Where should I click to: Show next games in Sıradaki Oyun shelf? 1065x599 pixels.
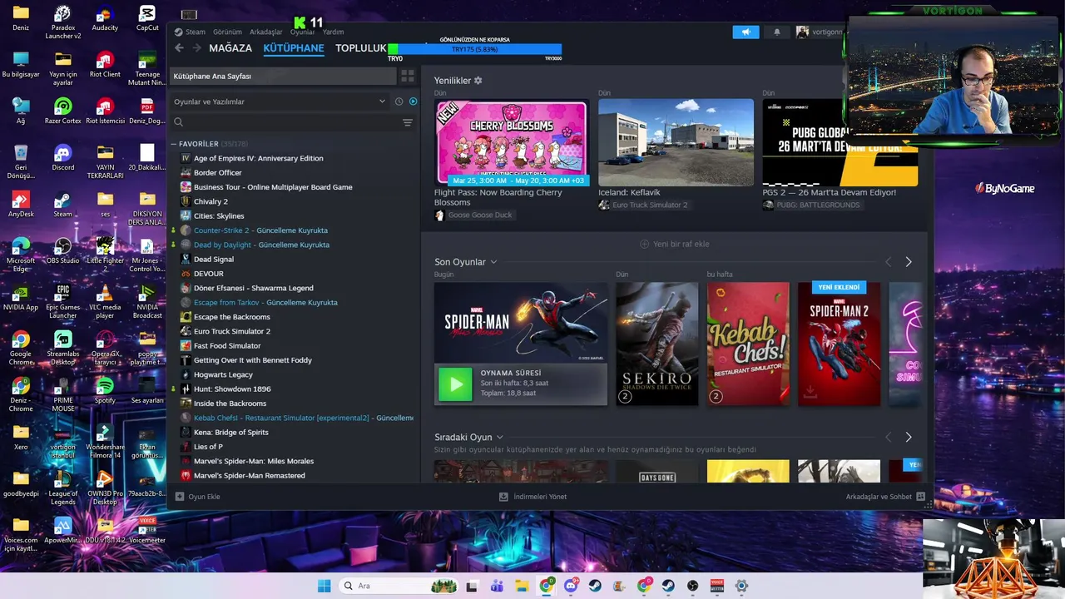(x=909, y=438)
